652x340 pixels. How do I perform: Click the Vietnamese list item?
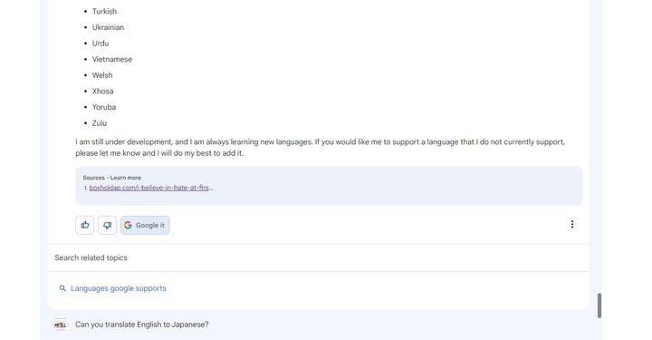click(112, 59)
